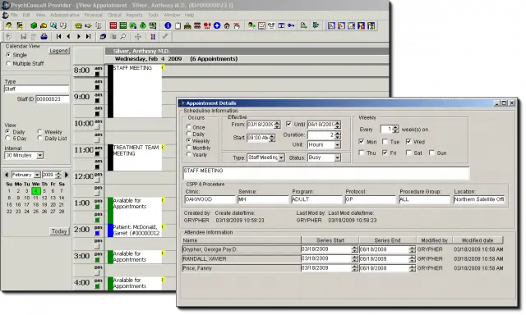The image size is (526, 315).
Task: Select calendar day 18
Action: tap(35, 204)
